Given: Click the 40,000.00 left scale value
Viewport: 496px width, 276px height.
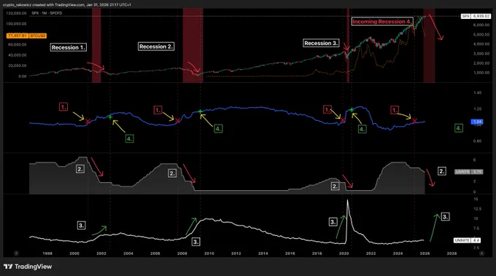Looking at the screenshot, I should pyautogui.click(x=17, y=55).
